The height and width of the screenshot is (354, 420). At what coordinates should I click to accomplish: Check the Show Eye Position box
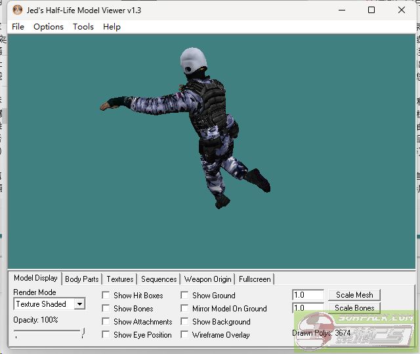tap(106, 335)
